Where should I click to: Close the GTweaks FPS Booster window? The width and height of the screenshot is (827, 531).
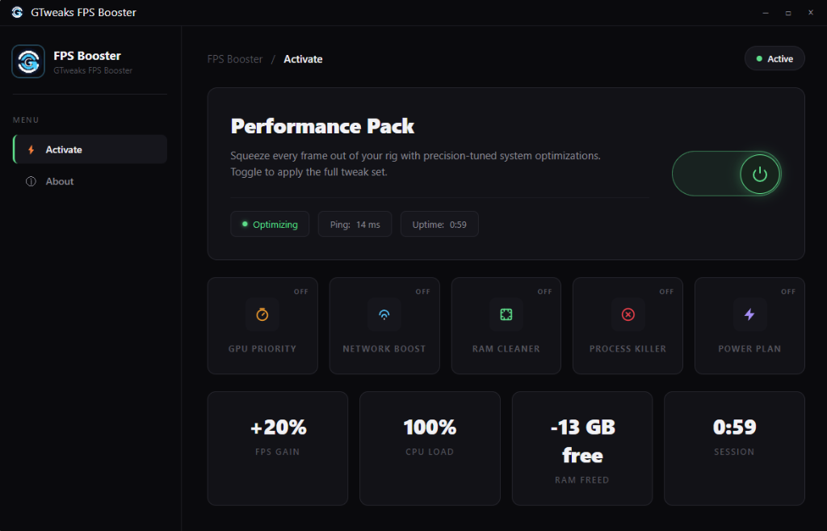(x=811, y=13)
